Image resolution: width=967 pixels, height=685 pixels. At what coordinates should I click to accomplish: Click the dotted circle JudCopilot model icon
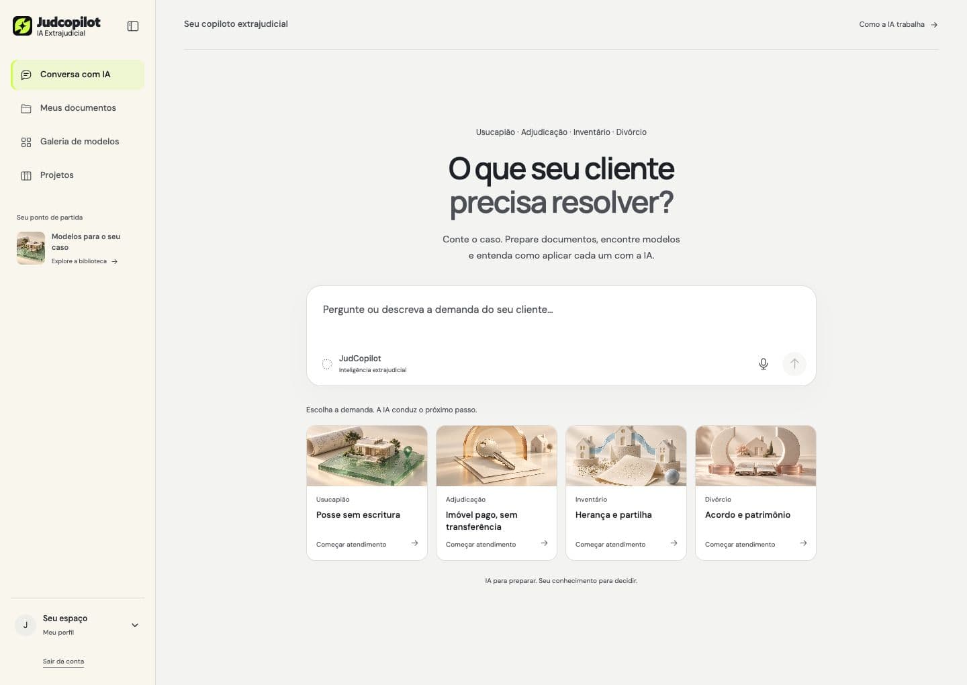[327, 364]
